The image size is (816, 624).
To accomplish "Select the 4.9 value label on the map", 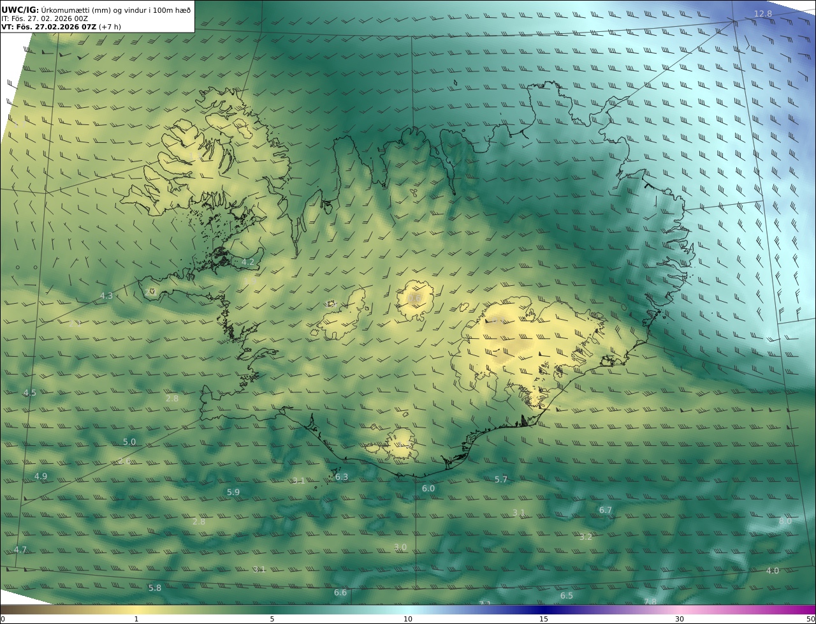I will pyautogui.click(x=41, y=476).
